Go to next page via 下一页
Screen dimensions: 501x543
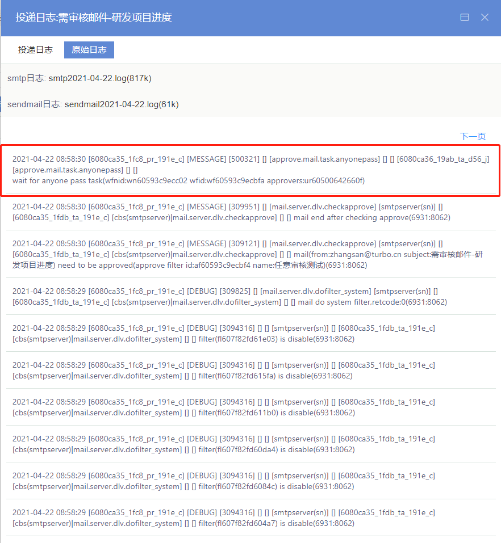(x=473, y=136)
